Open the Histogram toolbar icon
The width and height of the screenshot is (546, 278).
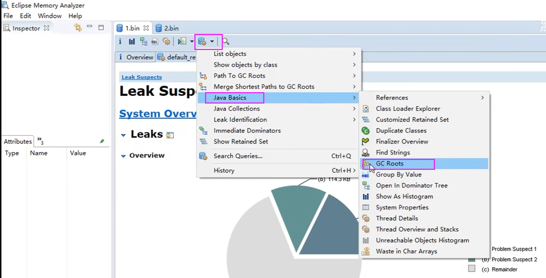coord(132,41)
